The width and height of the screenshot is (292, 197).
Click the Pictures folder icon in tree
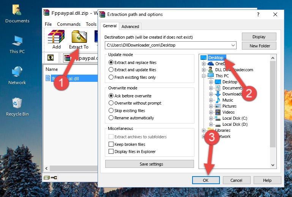coord(218,106)
